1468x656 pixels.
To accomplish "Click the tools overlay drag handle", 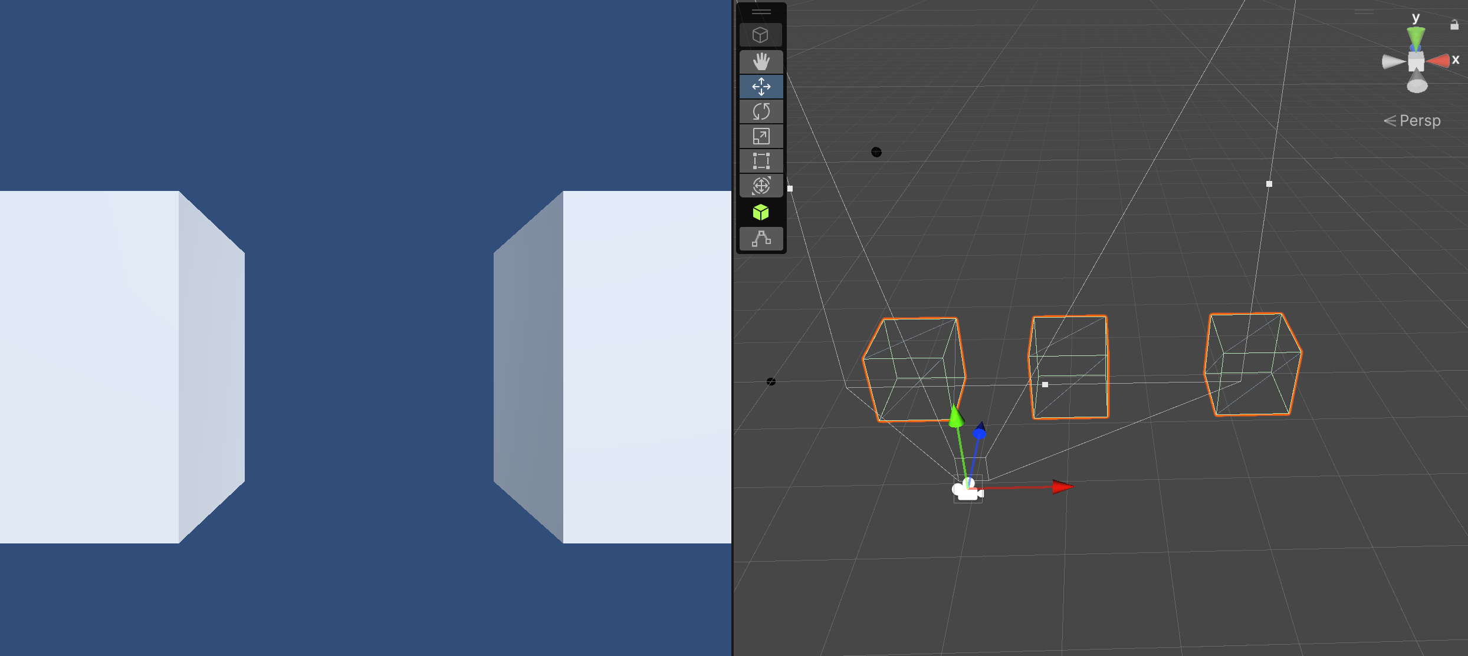I will (761, 12).
